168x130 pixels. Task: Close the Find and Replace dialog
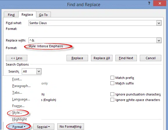coord(160,3)
